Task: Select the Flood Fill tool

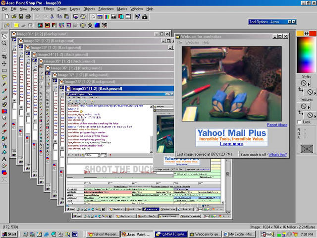Action: click(4, 152)
